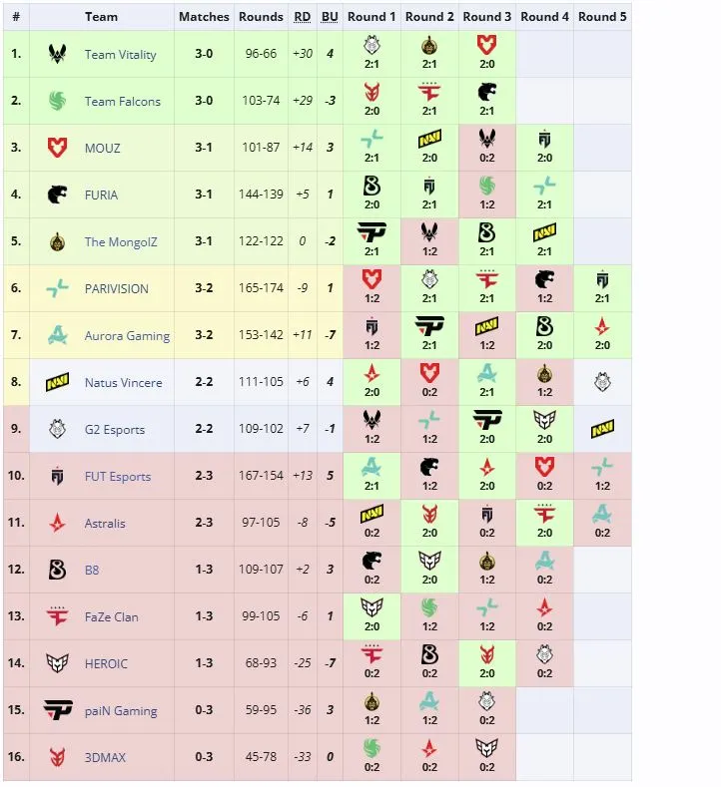This screenshot has width=721, height=787.
Task: Open the PARIVISION team link
Action: click(117, 288)
